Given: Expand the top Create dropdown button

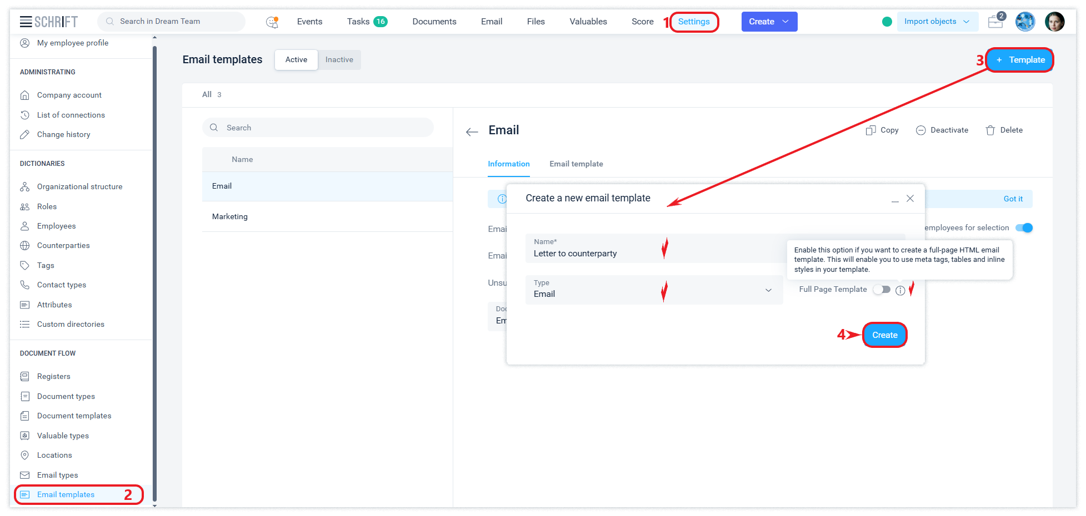Looking at the screenshot, I should (769, 22).
